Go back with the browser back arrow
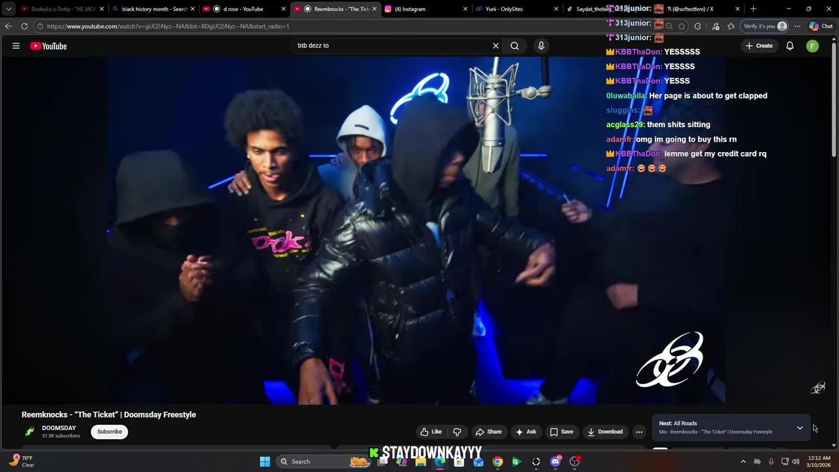Screen dimensions: 839x472 tap(9, 26)
